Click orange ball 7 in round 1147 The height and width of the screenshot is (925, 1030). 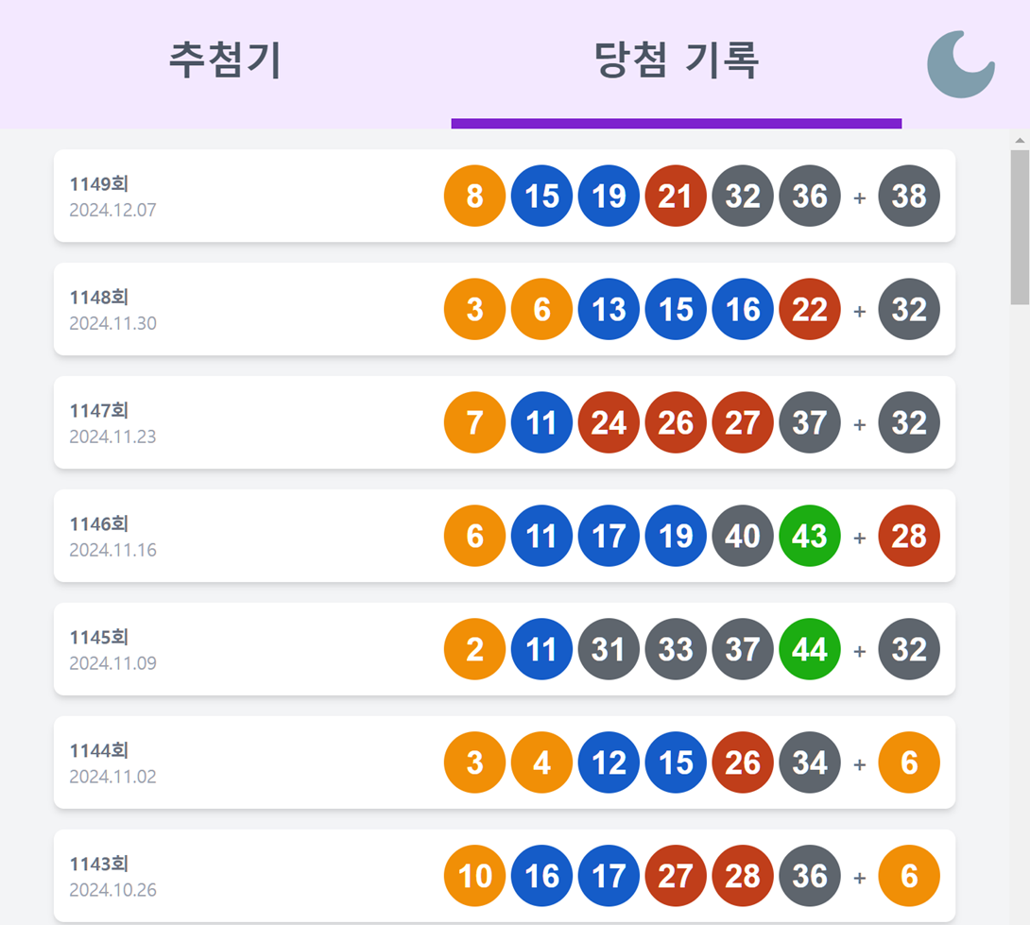pyautogui.click(x=474, y=422)
